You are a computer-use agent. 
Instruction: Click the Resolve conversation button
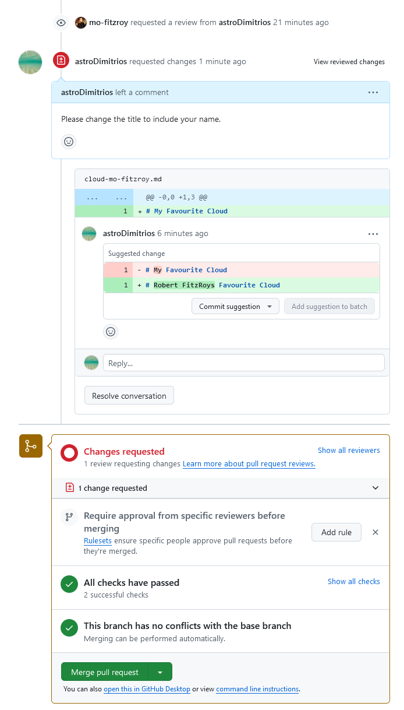(x=129, y=395)
